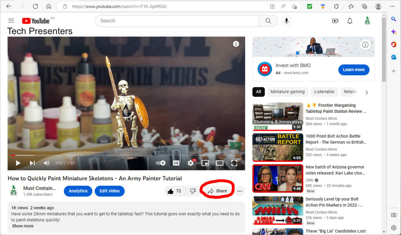Click the Share button
Viewport: 401px width, 235px height.
coord(217,191)
